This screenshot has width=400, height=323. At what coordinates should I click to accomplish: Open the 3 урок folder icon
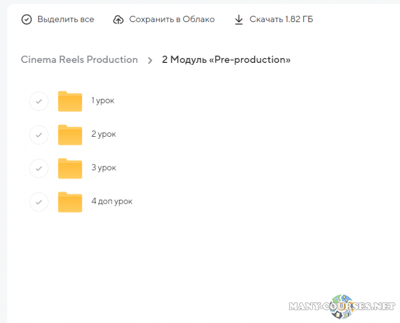tap(70, 168)
